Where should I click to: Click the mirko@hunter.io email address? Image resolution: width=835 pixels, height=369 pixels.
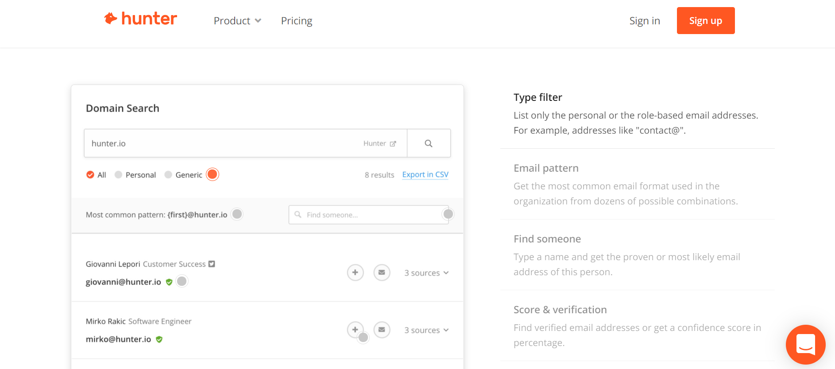[118, 339]
